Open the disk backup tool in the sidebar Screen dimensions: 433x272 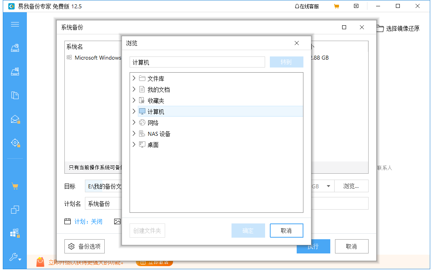[x=15, y=71]
